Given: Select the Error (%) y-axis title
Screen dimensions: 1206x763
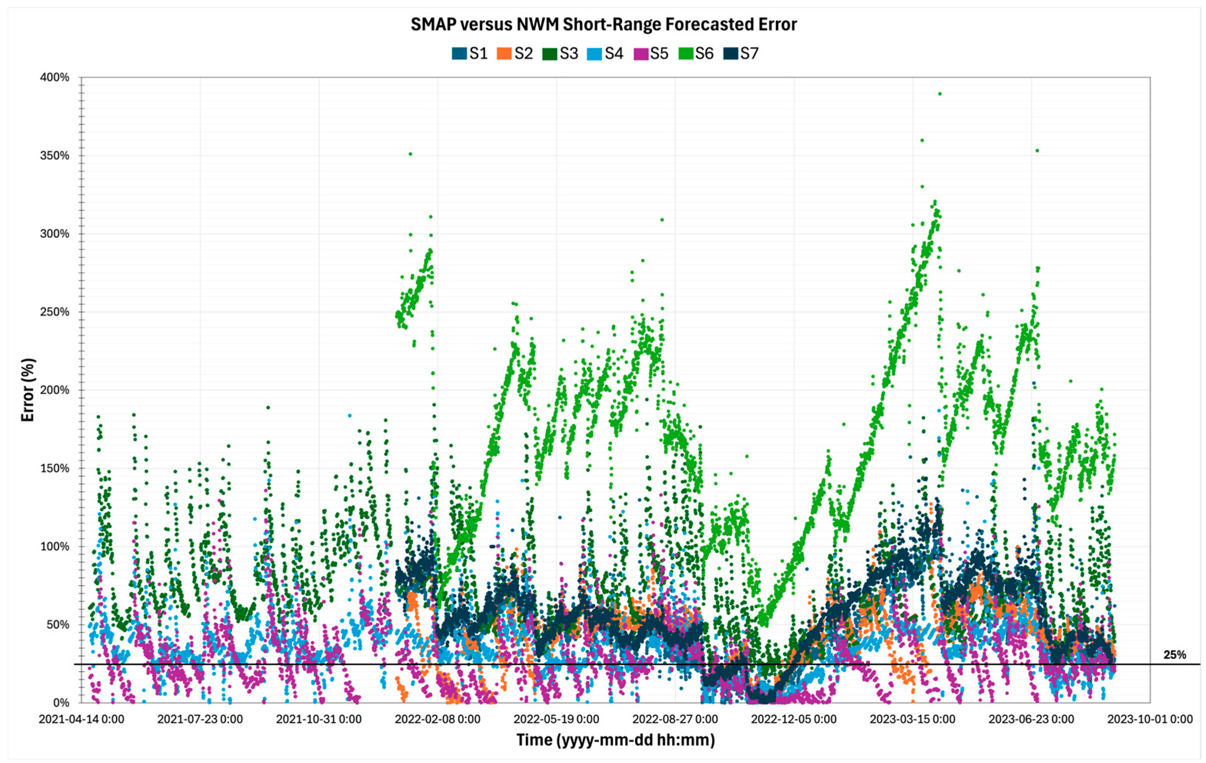Looking at the screenshot, I should (x=28, y=390).
